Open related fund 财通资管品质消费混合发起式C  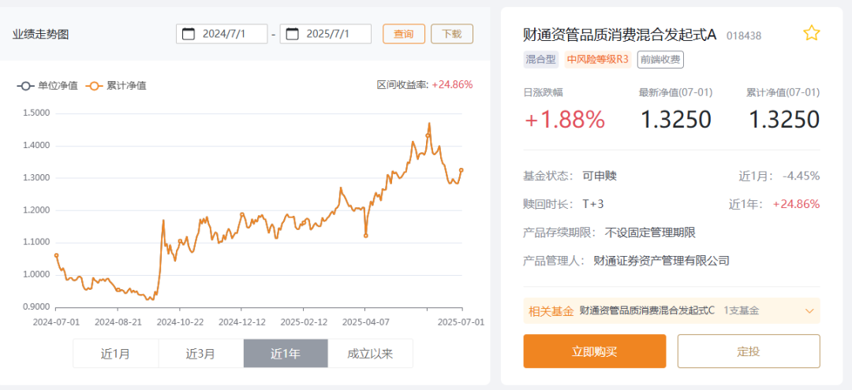tap(646, 310)
